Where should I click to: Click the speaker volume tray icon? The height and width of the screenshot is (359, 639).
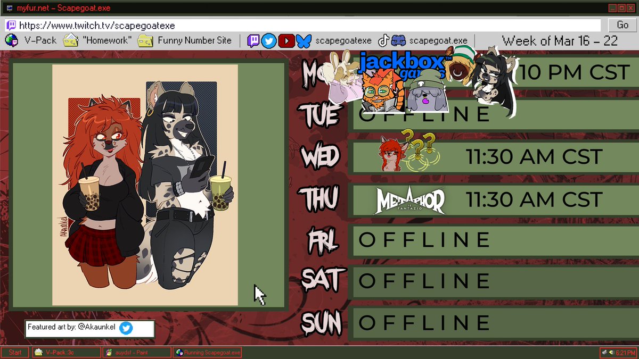pos(612,352)
